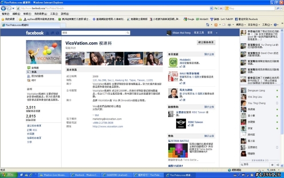Open the Help (說明) menu
The image size is (284, 178).
pyautogui.click(x=65, y=14)
